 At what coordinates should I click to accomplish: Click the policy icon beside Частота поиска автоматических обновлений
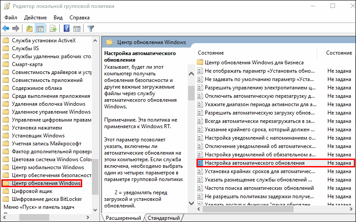[200, 188]
